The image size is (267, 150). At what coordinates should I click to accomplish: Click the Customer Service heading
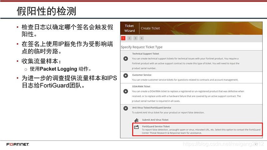tap(142, 75)
